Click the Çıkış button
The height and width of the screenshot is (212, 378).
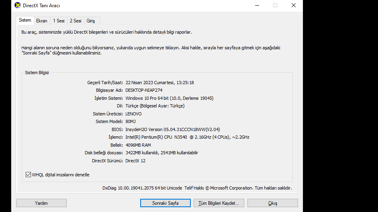pyautogui.click(x=273, y=203)
